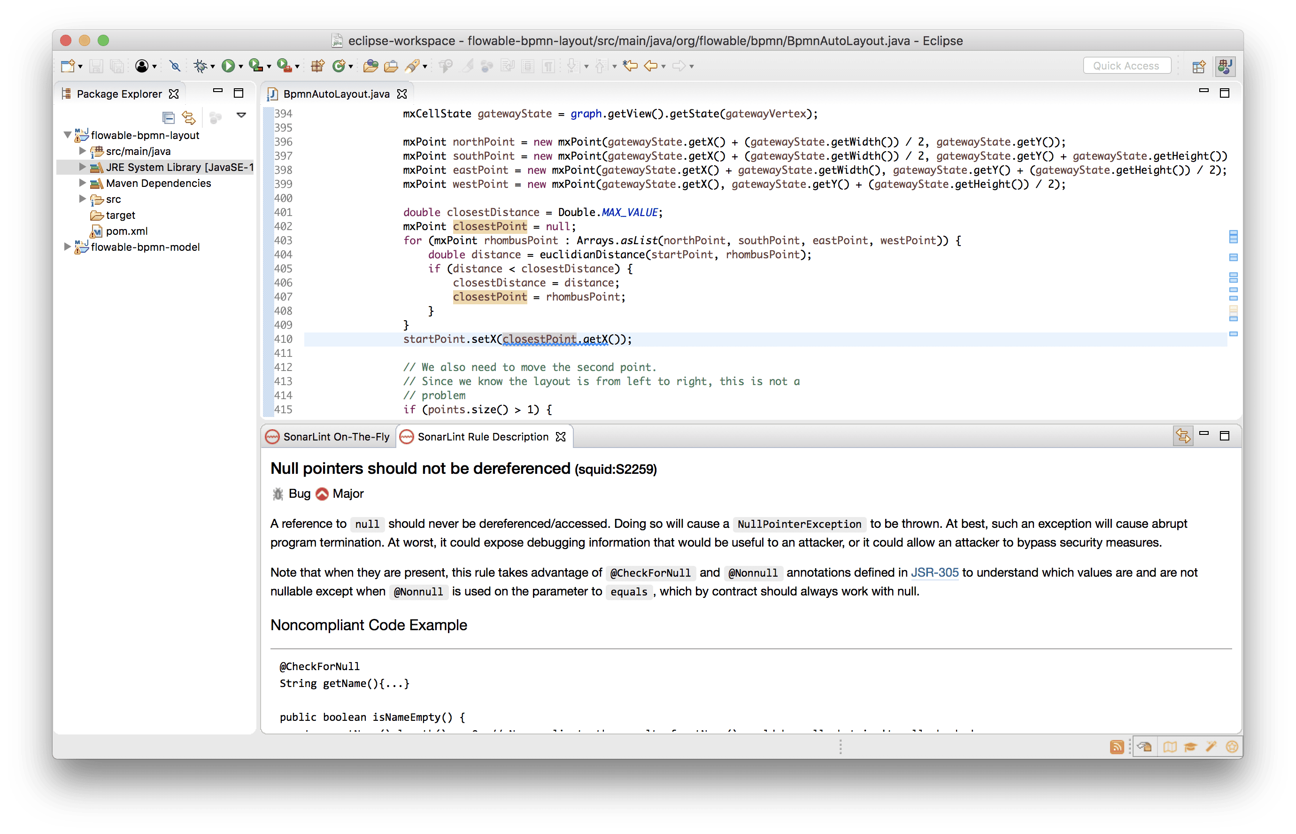The width and height of the screenshot is (1296, 834).
Task: Click the New Java Package icon
Action: point(317,66)
